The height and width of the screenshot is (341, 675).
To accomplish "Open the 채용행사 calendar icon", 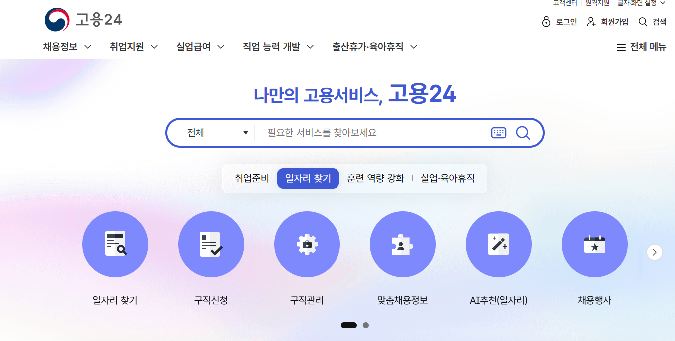I will click(595, 244).
